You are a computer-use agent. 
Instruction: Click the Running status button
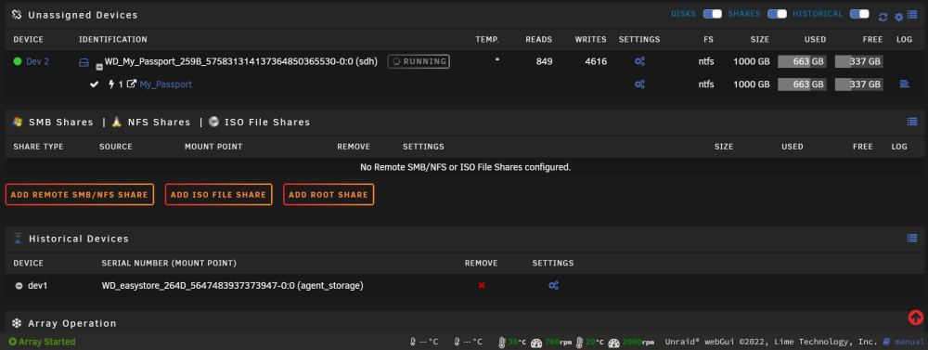tap(419, 61)
